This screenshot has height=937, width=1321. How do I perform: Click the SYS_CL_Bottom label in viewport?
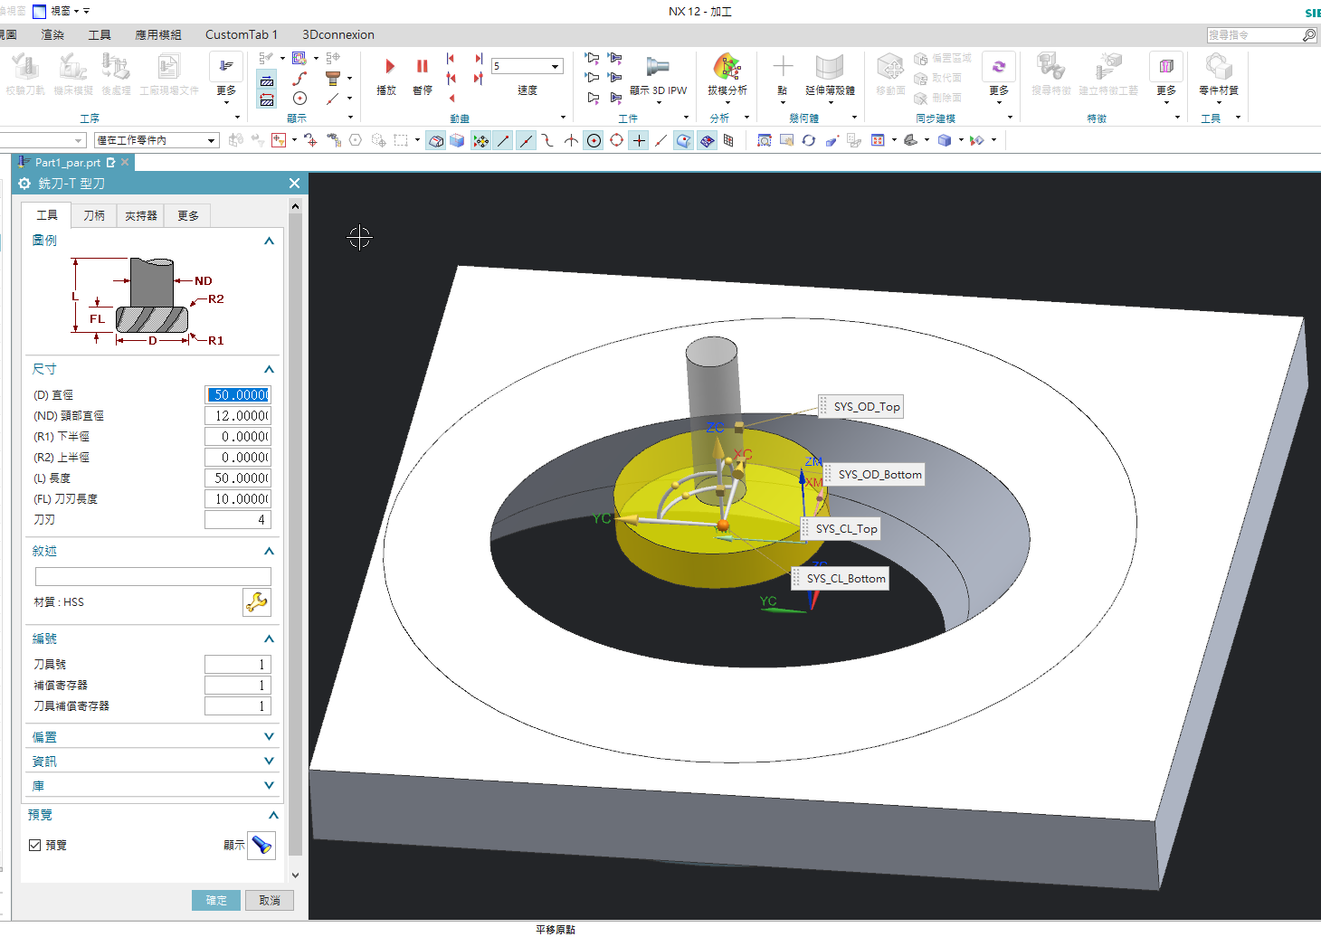(x=841, y=578)
